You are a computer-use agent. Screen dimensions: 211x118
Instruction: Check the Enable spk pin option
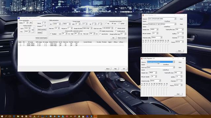tap(116, 31)
